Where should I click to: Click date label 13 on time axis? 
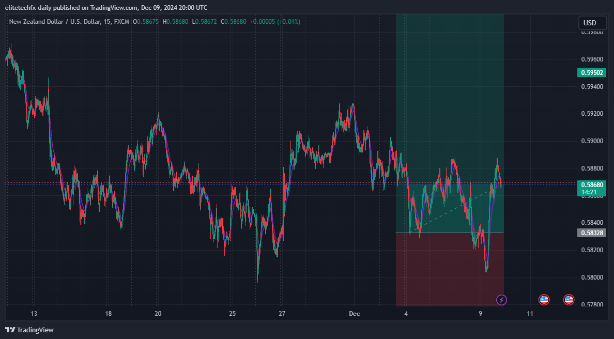[x=34, y=314]
